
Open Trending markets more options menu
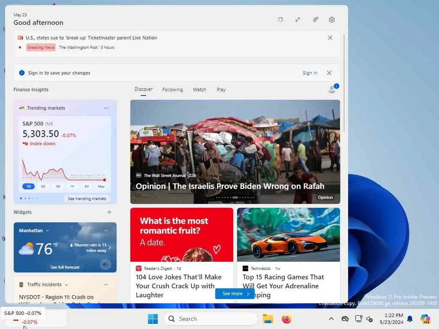pos(106,108)
